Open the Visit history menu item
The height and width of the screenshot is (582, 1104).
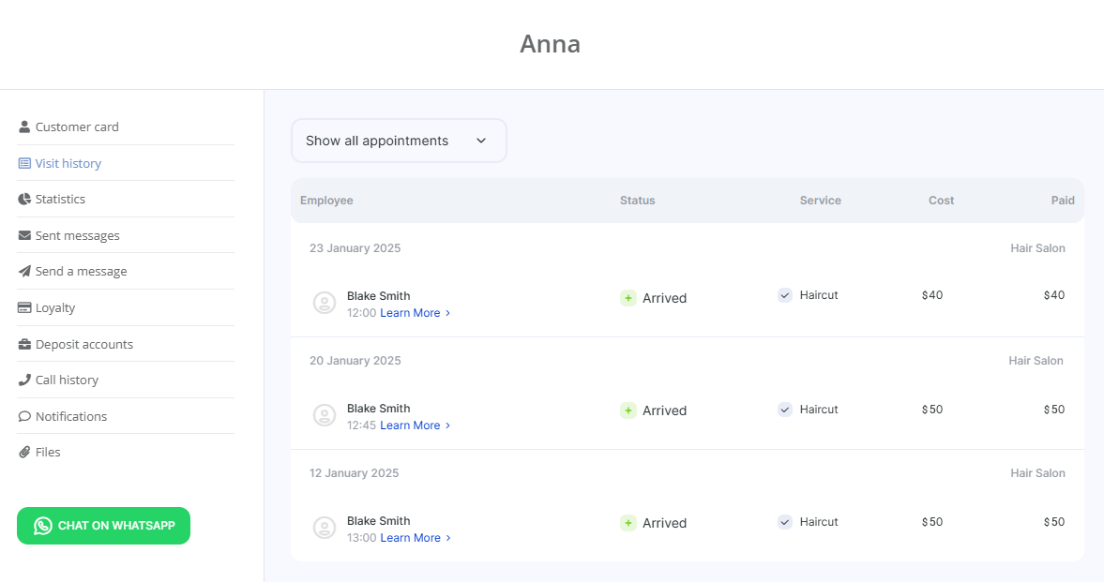[x=68, y=163]
